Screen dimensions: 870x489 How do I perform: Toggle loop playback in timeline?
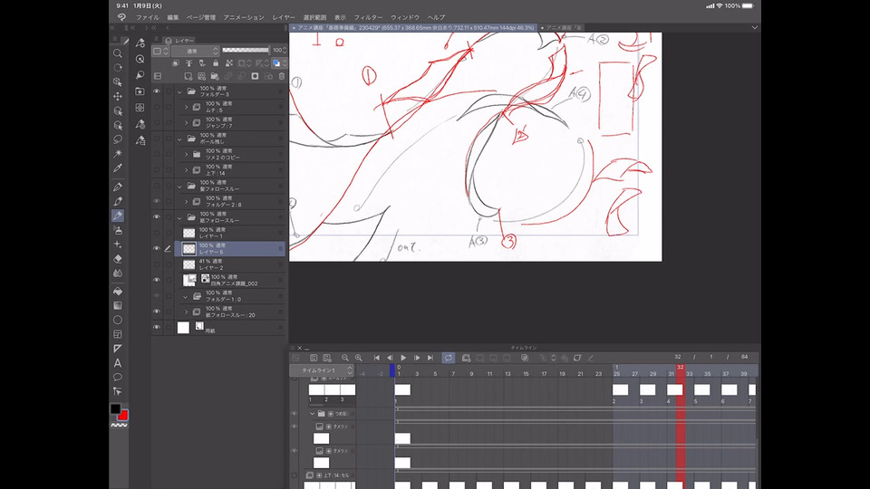(449, 359)
